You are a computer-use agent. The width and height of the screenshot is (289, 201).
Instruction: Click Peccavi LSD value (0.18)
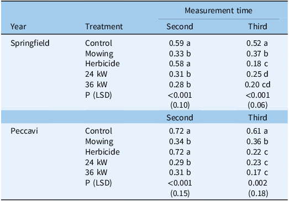[258, 193]
